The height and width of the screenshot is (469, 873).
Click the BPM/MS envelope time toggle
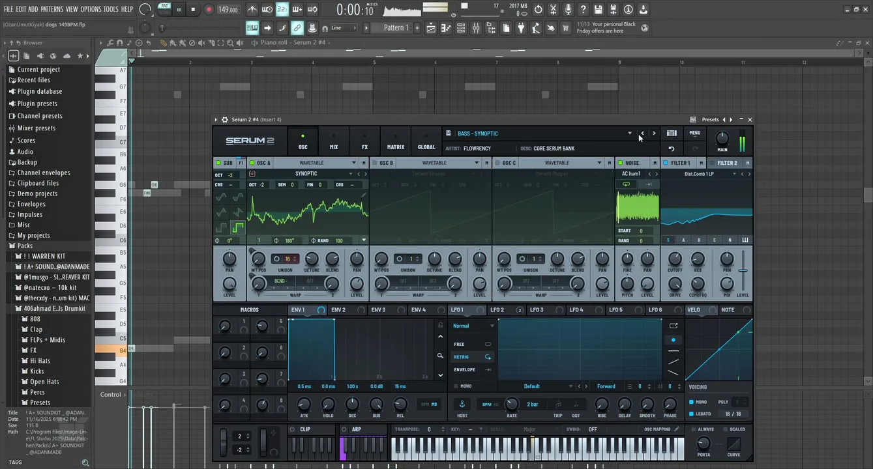(x=429, y=405)
